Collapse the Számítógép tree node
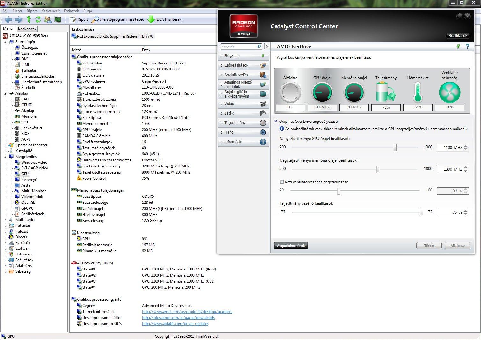Screen dimensions: 481x340 pyautogui.click(x=5, y=42)
